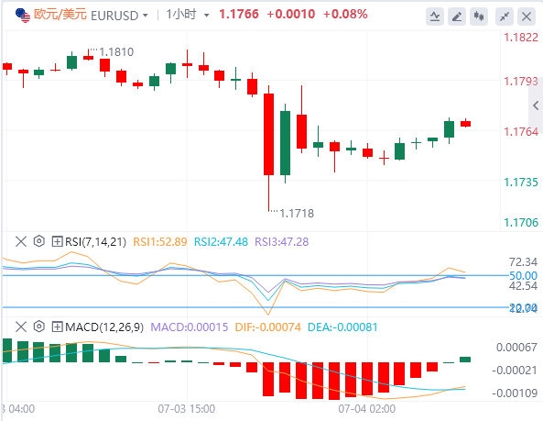Click the RSI1:52.89 value
This screenshot has height=421, width=543.
click(x=160, y=242)
